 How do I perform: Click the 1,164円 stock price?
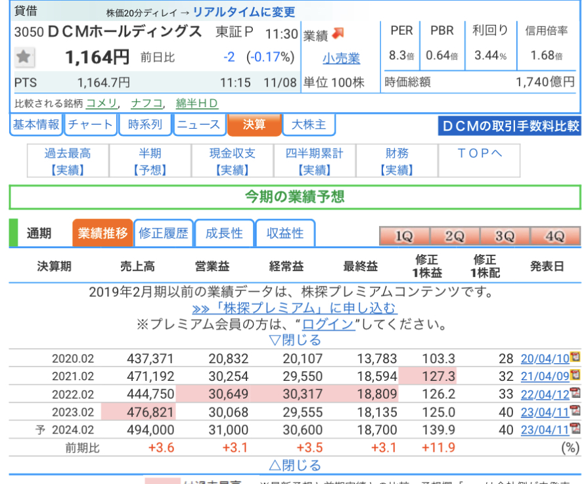[x=97, y=57]
